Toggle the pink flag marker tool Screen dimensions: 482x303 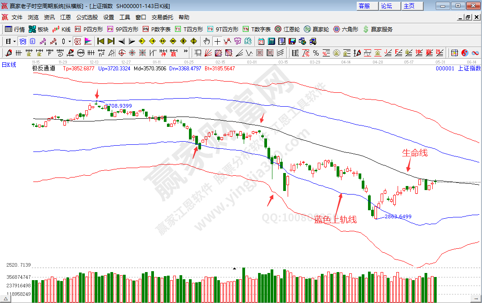[x=88, y=41]
